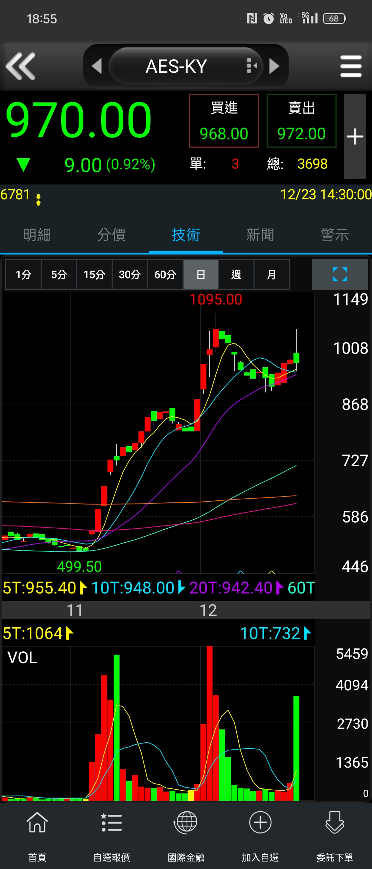Tap the double-chevron back icon
The width and height of the screenshot is (372, 869).
[21, 66]
